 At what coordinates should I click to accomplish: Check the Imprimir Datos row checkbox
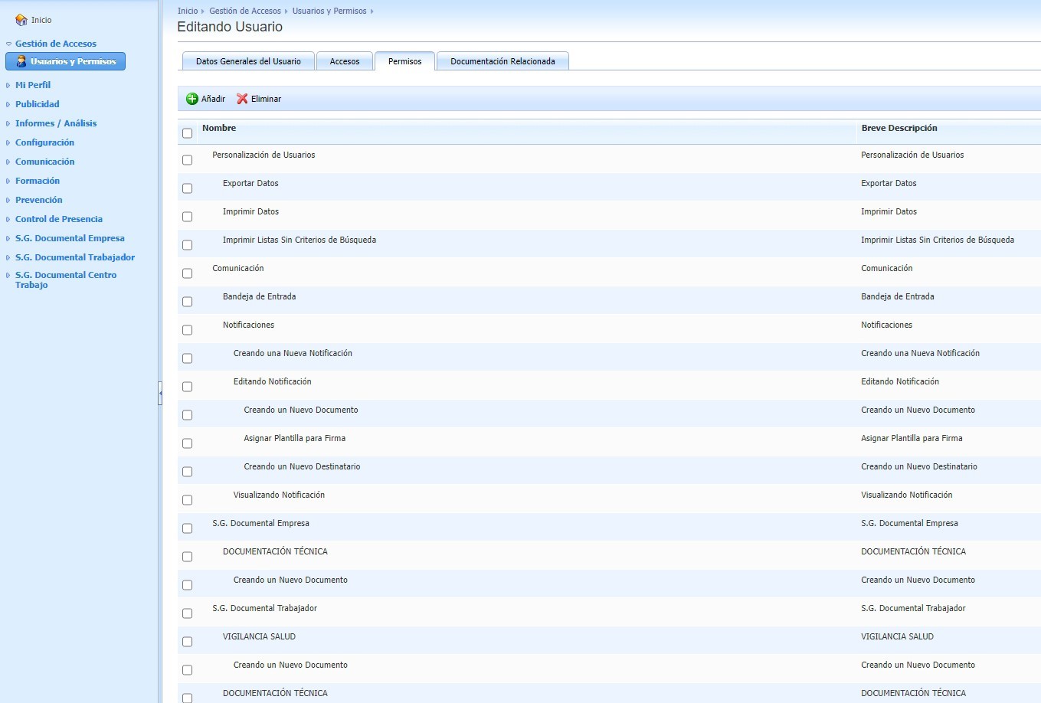click(x=188, y=217)
